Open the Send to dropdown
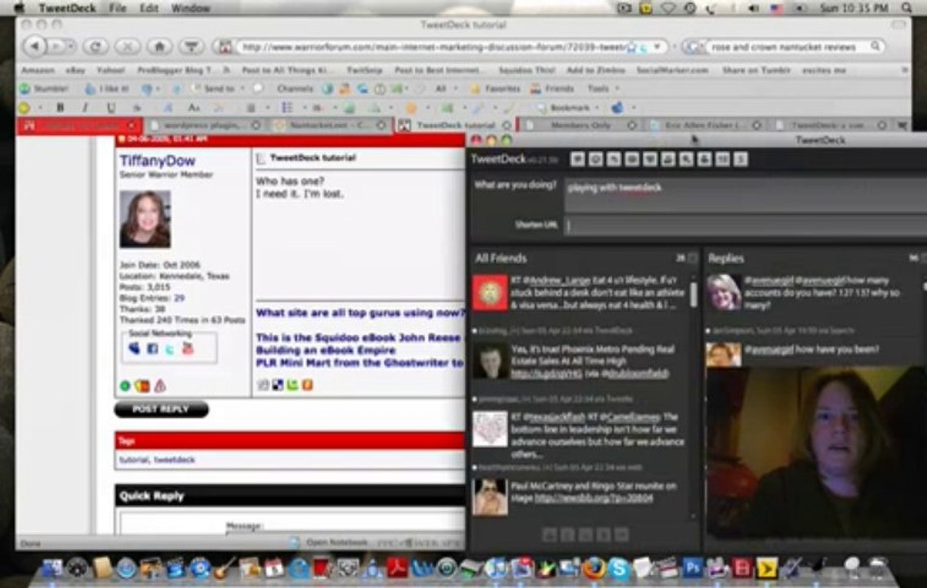Screen dimensions: 927x588 click(x=243, y=89)
